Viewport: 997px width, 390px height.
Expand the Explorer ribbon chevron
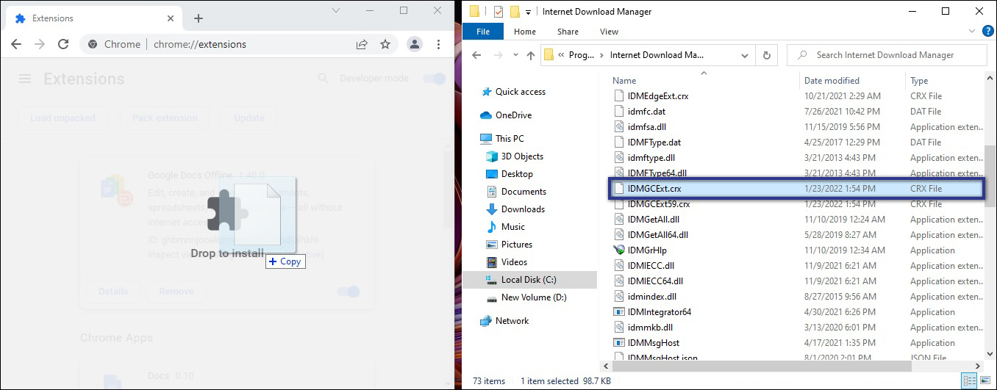point(971,32)
